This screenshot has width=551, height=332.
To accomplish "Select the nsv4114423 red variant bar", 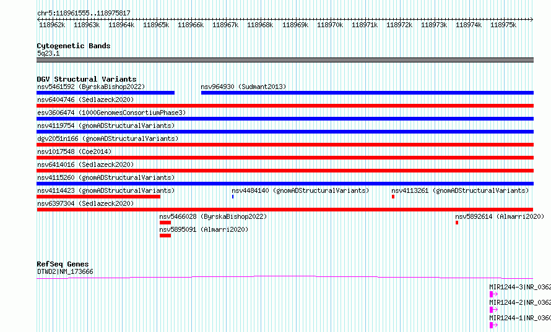I will 98,197.
